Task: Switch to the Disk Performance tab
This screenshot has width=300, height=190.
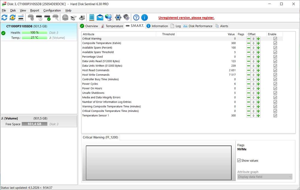Action: click(x=198, y=26)
